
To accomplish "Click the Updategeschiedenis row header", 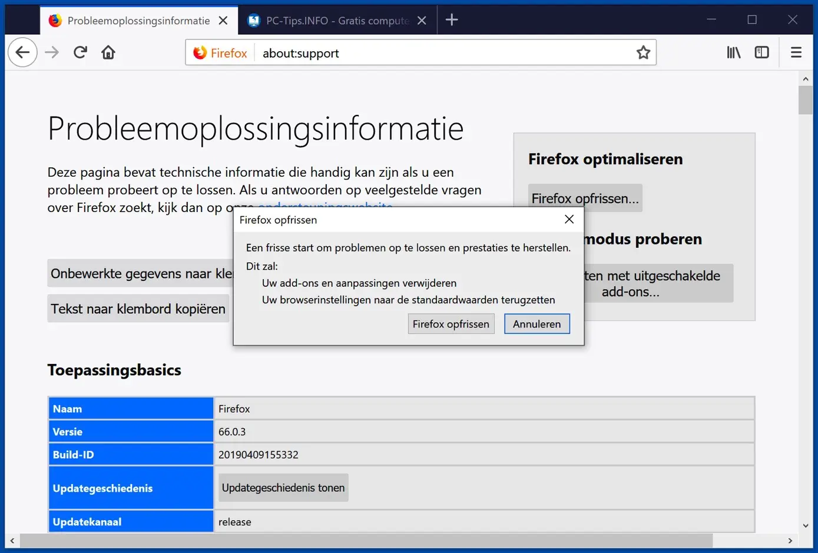I will [x=131, y=488].
